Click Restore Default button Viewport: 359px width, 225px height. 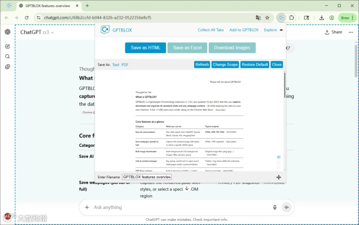pos(254,64)
